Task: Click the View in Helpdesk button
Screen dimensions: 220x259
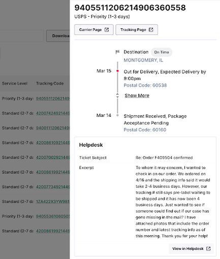Action: pyautogui.click(x=191, y=248)
